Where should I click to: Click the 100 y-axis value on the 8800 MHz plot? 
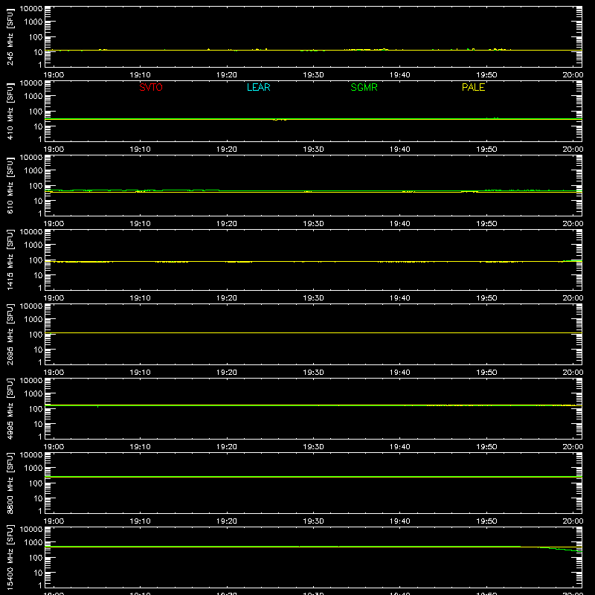(x=36, y=483)
